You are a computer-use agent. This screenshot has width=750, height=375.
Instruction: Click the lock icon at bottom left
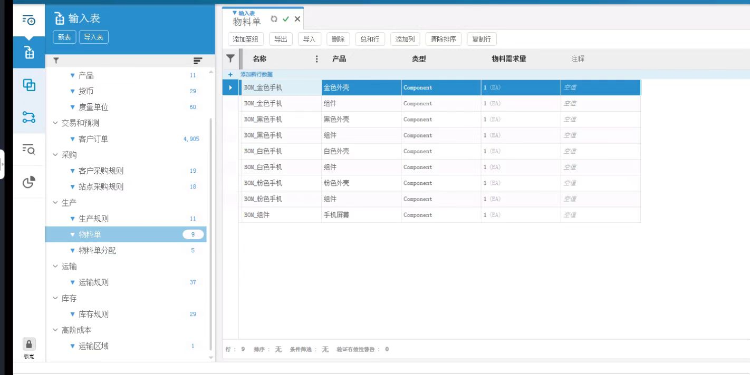pyautogui.click(x=29, y=344)
